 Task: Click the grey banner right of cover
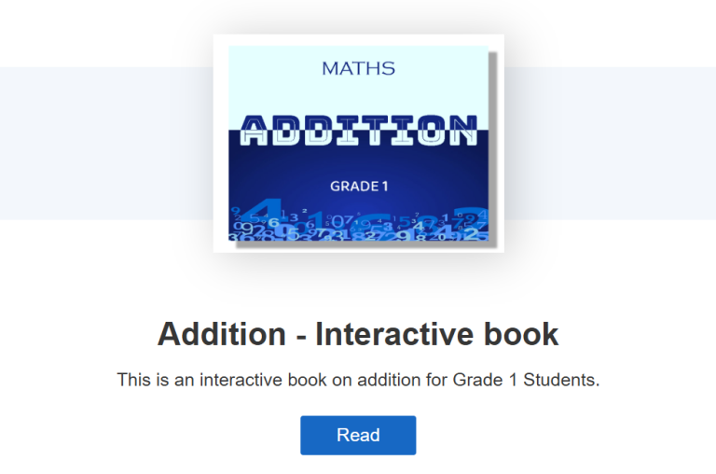(x=610, y=143)
